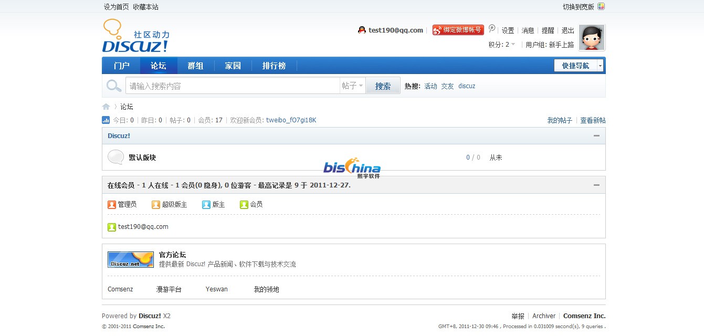Click the 举报 report link
Viewport: 704px width, 336px height.
click(518, 316)
